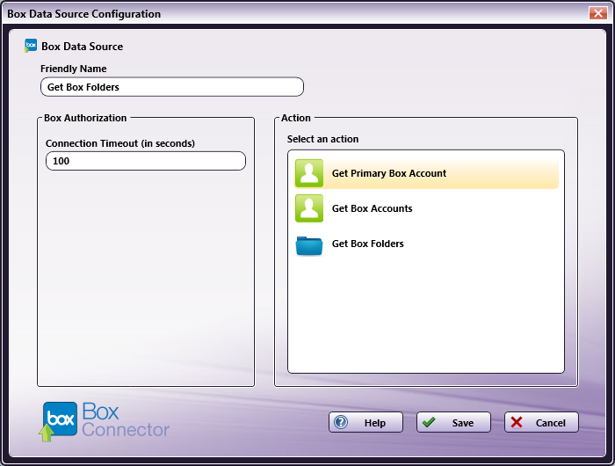Click the red X Cancel icon
This screenshot has width=615, height=466.
click(517, 422)
